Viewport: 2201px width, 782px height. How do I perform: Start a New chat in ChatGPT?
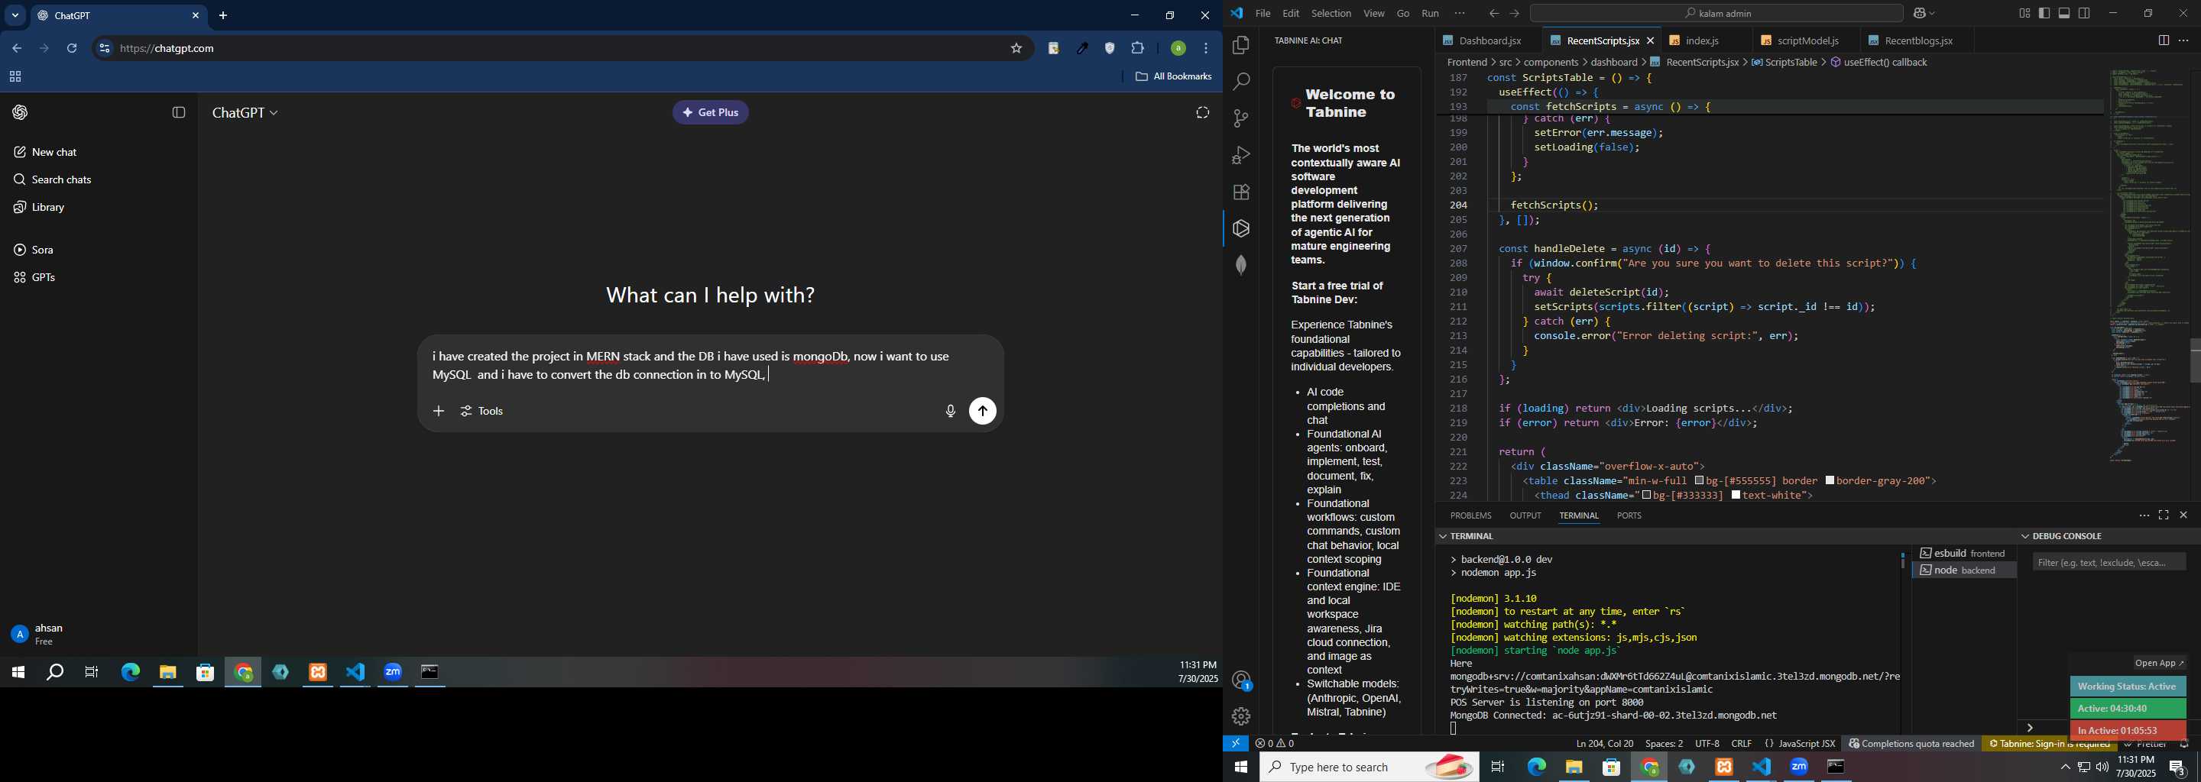(x=46, y=153)
